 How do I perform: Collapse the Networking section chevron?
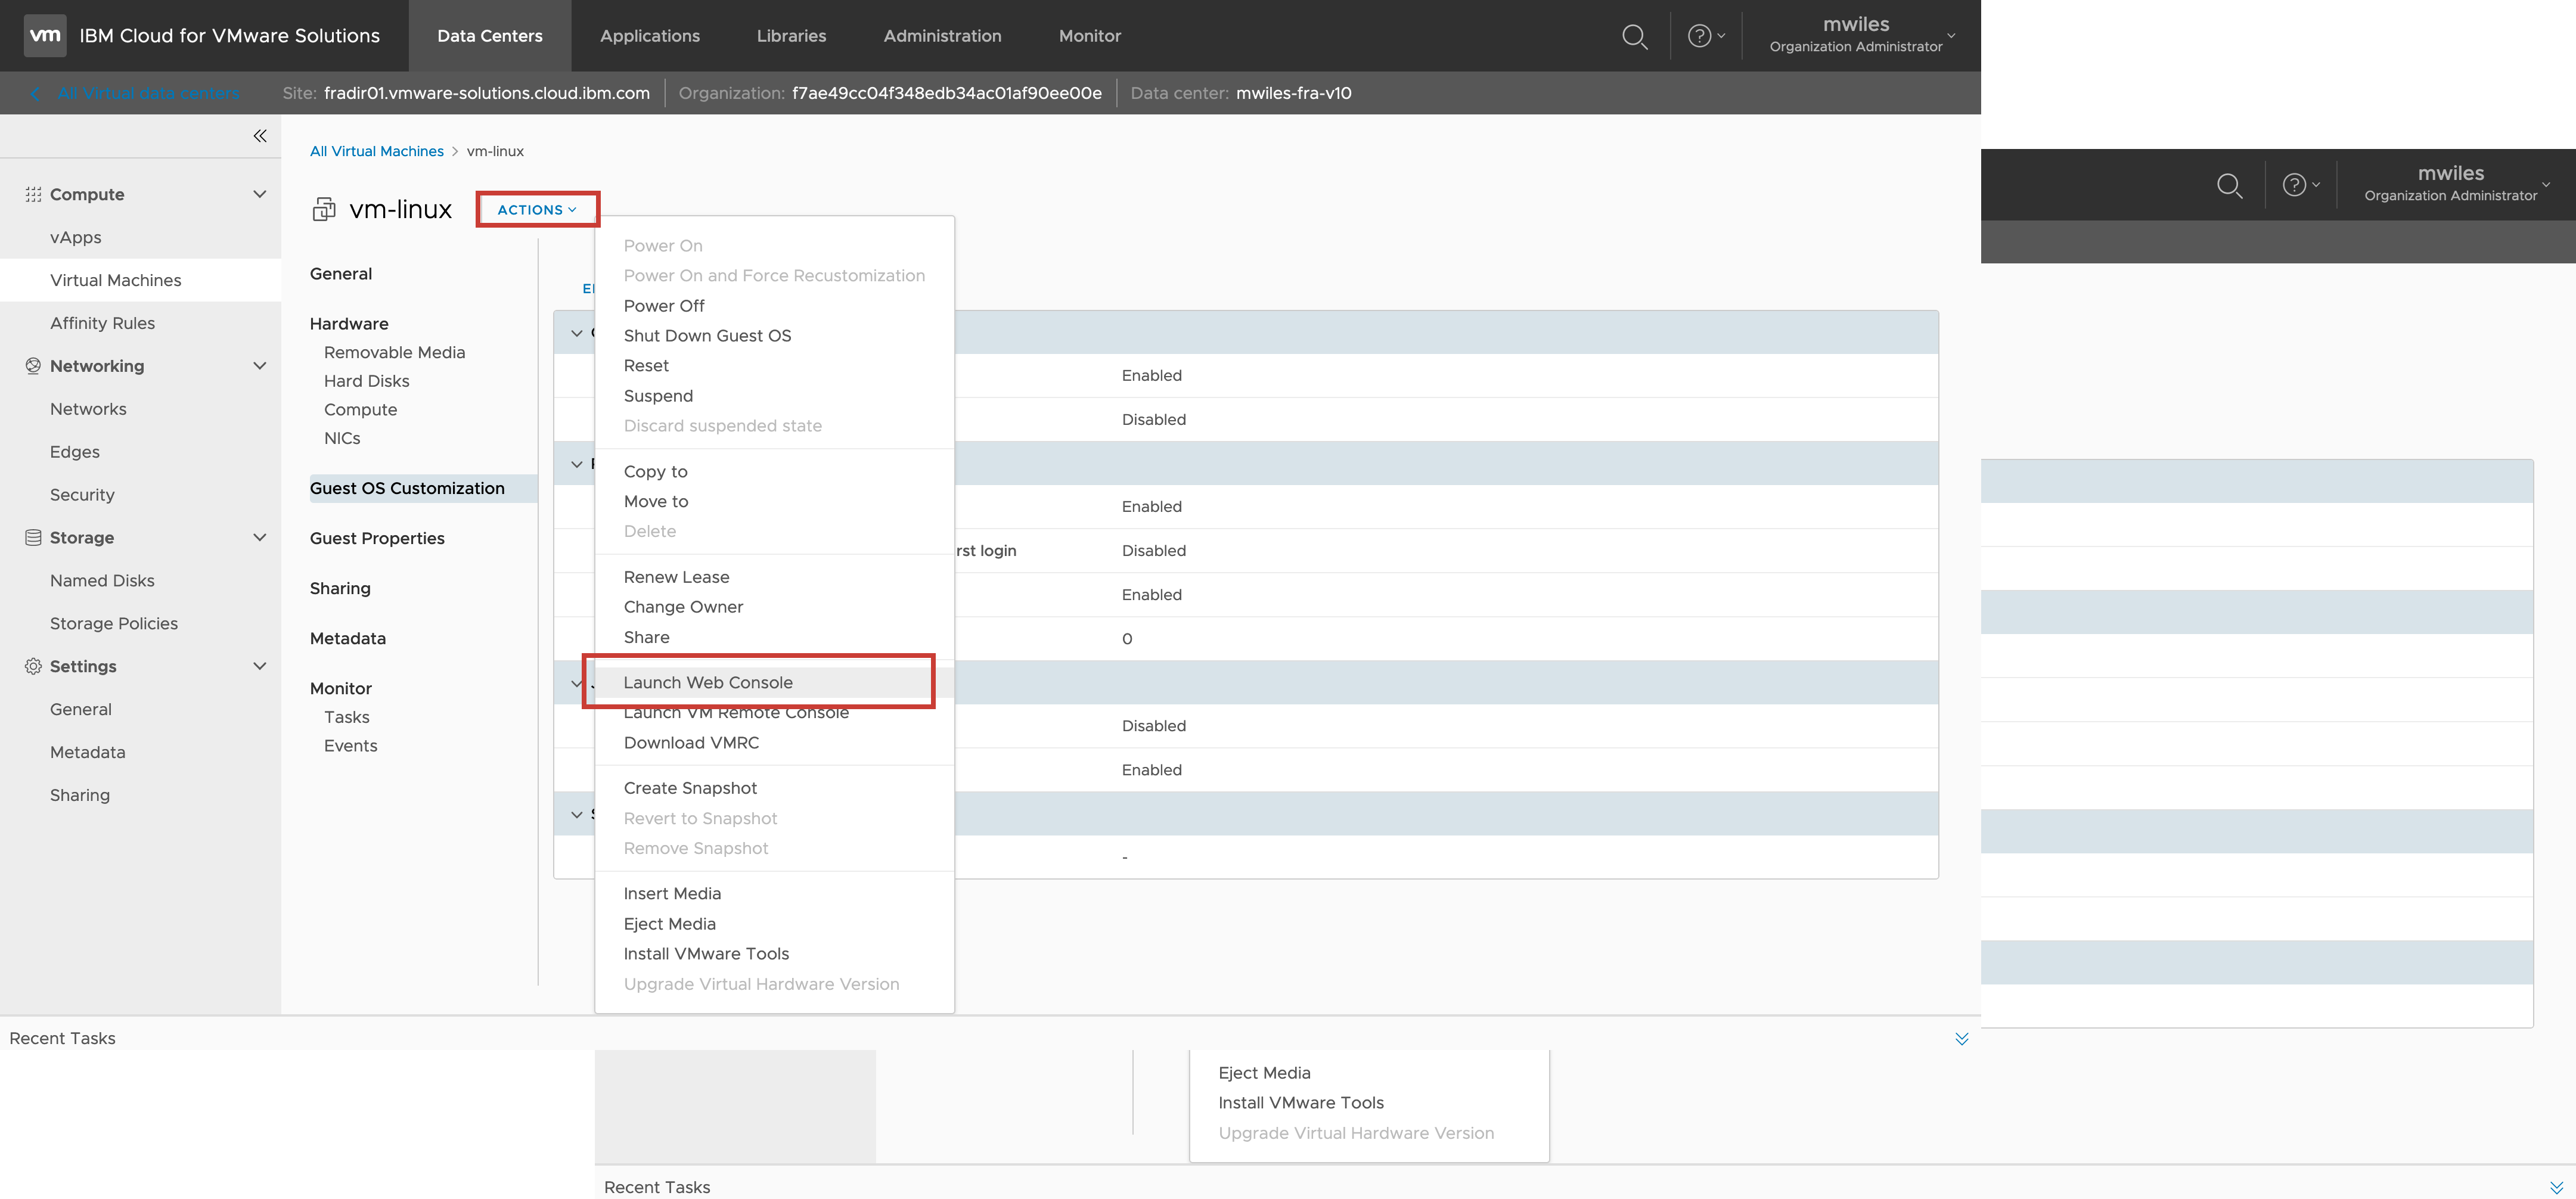[260, 366]
